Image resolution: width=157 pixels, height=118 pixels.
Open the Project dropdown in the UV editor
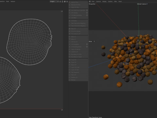tap(54, 1)
